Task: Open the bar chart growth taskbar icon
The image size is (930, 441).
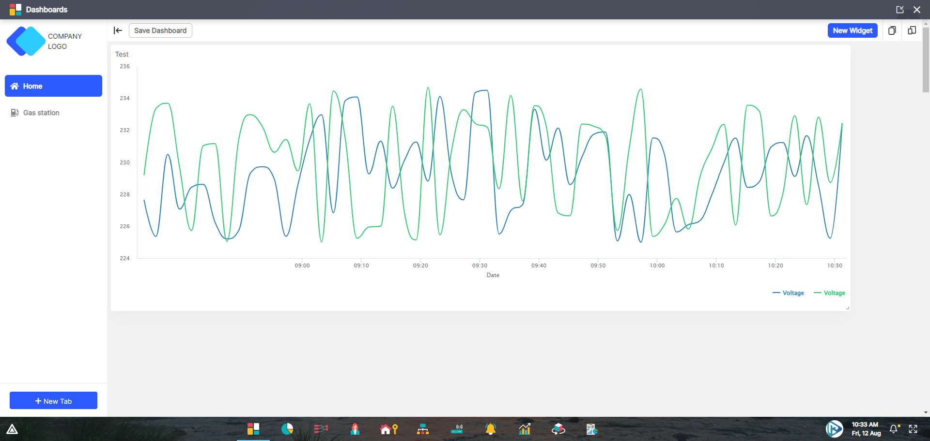Action: click(525, 429)
